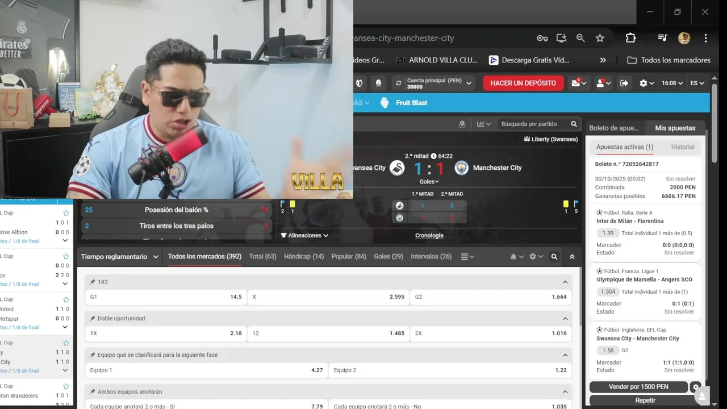Image resolution: width=727 pixels, height=409 pixels.
Task: Open the markets bell notification icon
Action: pos(513,257)
